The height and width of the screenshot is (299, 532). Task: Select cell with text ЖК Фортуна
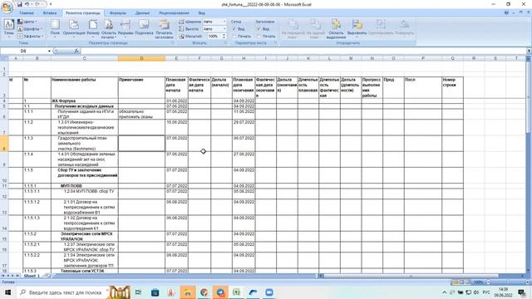click(x=85, y=101)
